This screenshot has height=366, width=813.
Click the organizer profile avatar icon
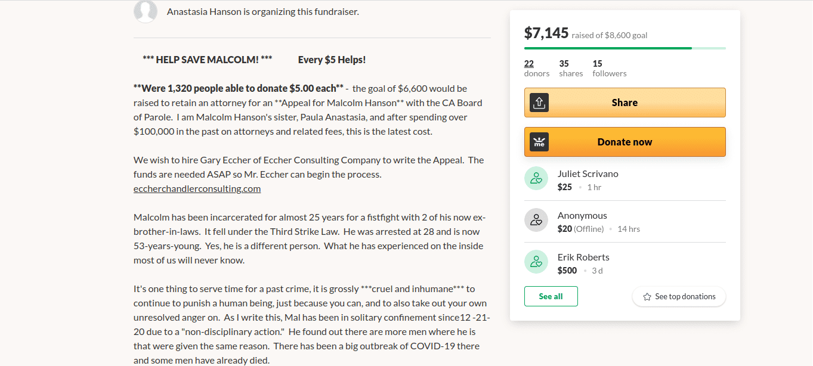coord(146,11)
